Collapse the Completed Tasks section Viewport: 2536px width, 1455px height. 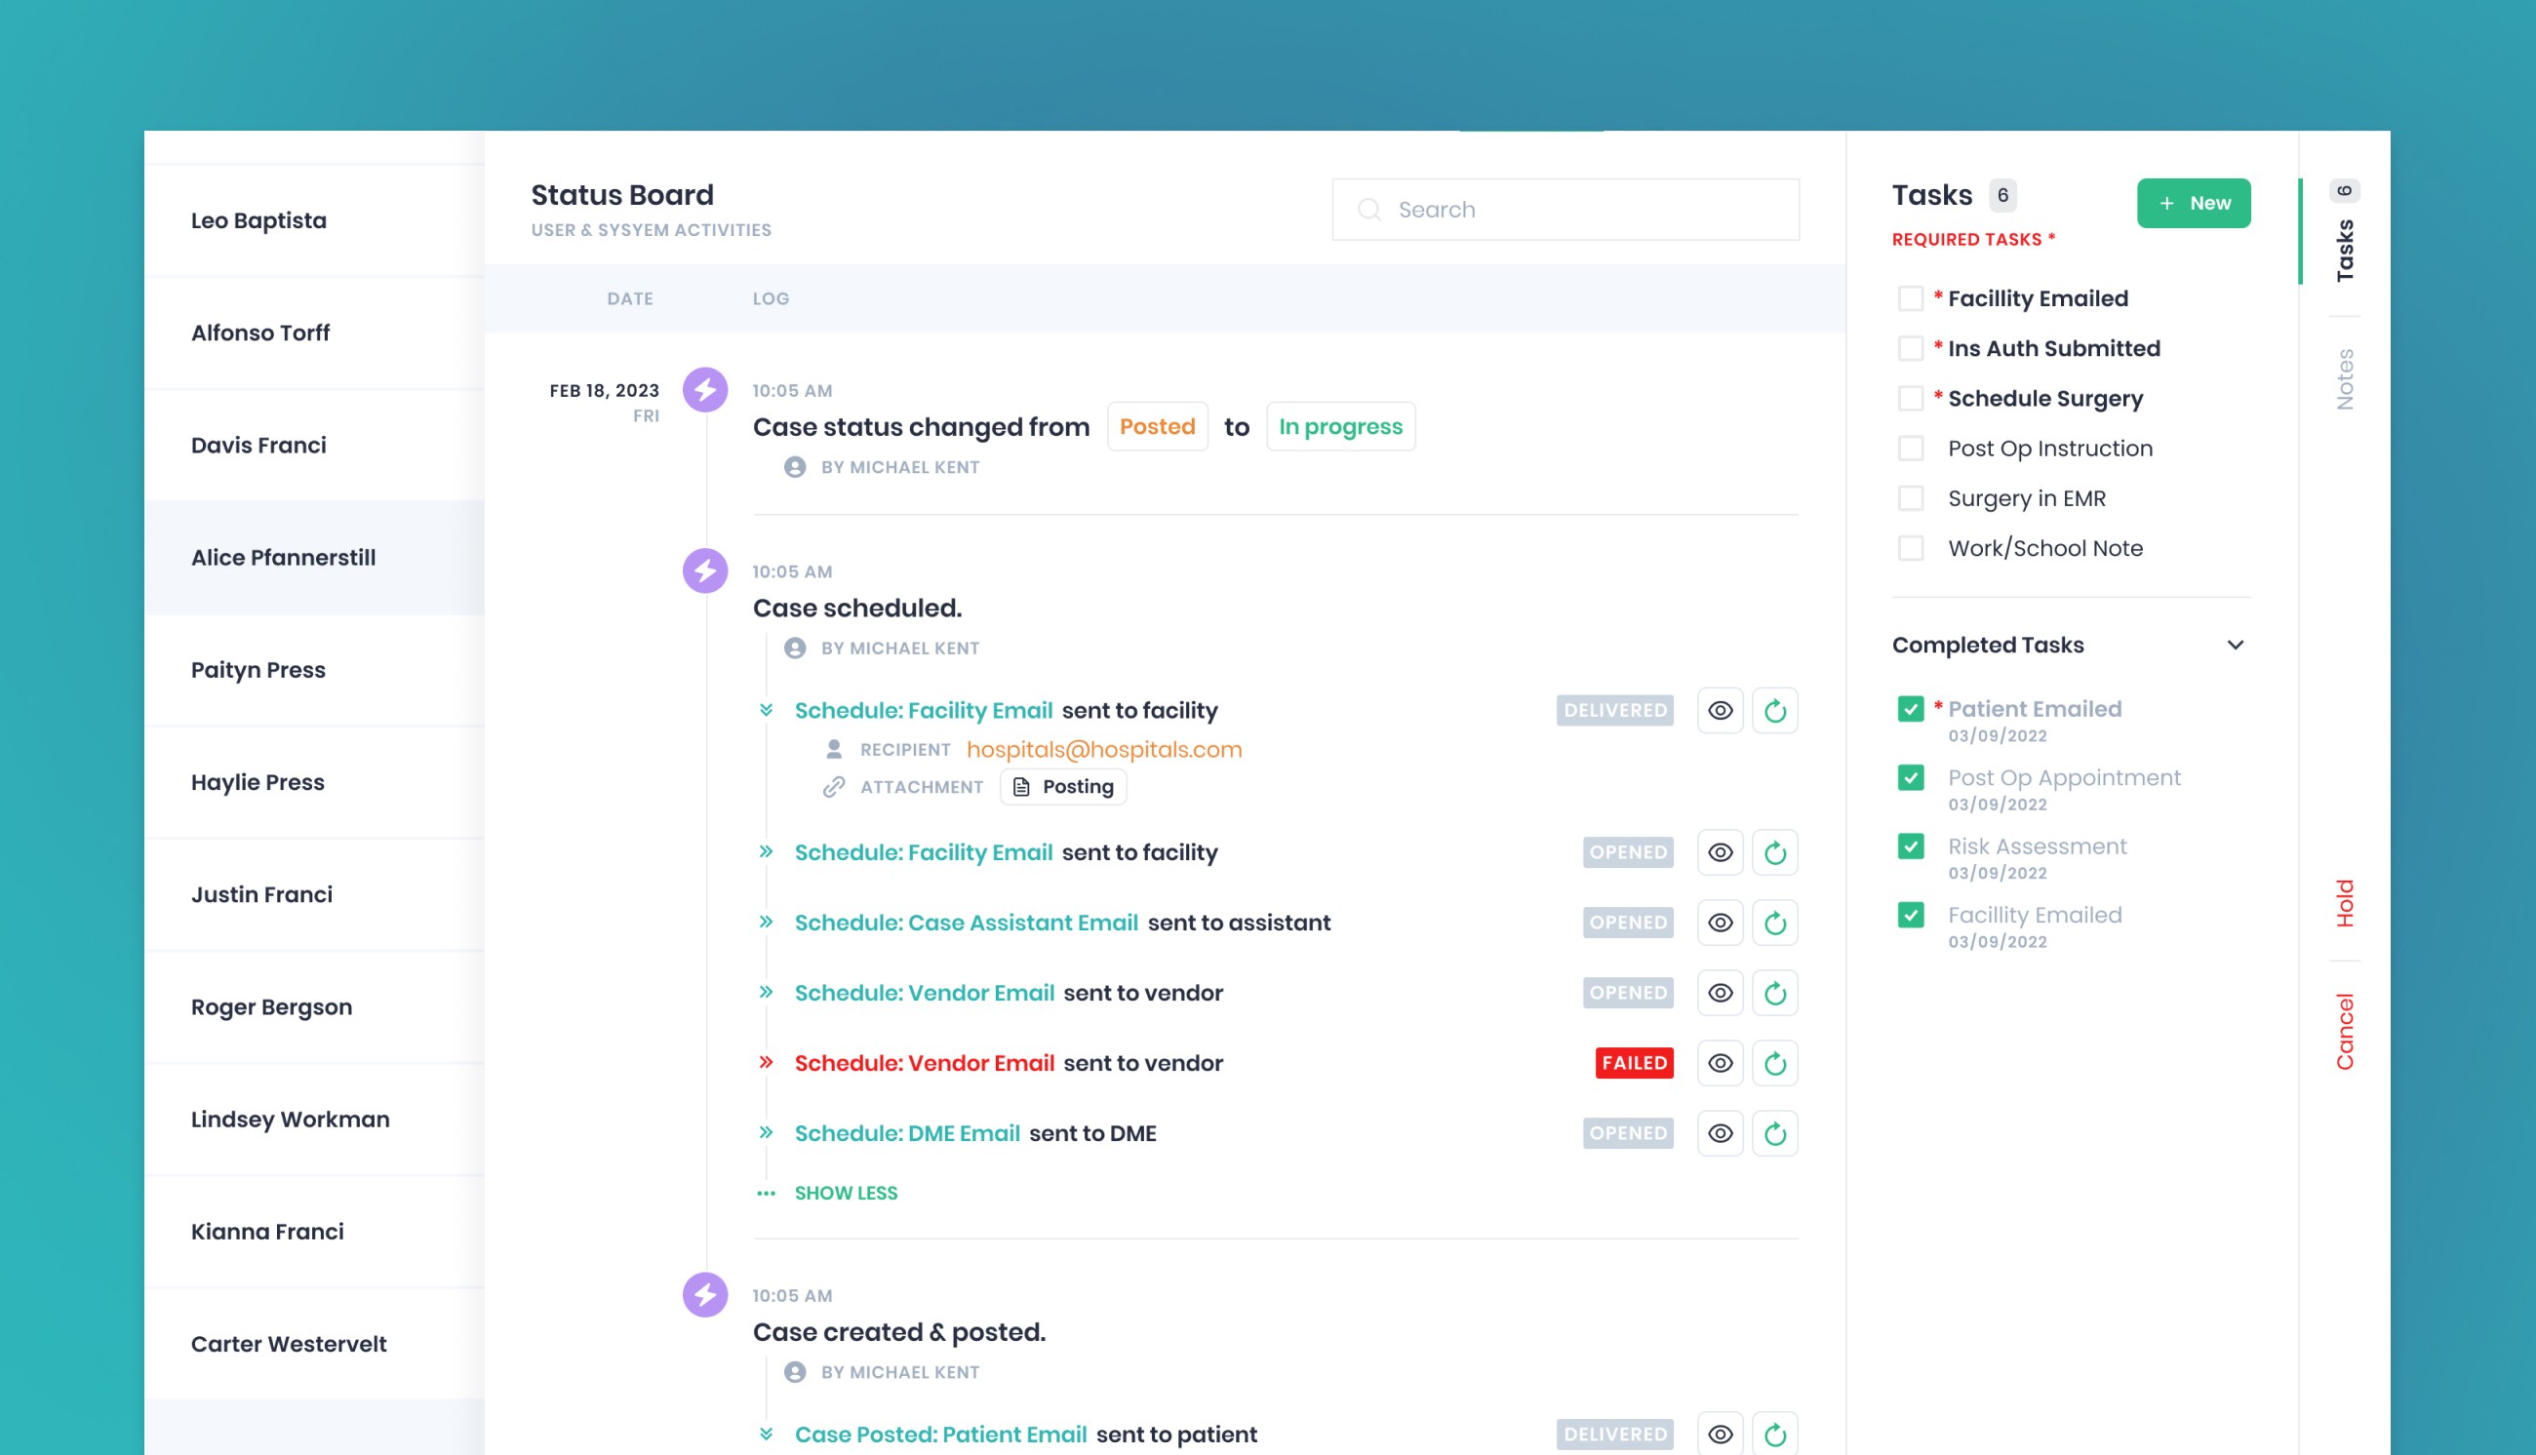point(2236,646)
